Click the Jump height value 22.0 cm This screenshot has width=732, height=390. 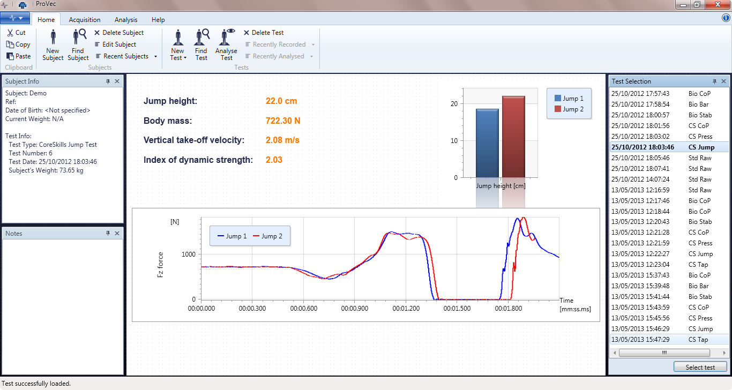click(x=281, y=101)
